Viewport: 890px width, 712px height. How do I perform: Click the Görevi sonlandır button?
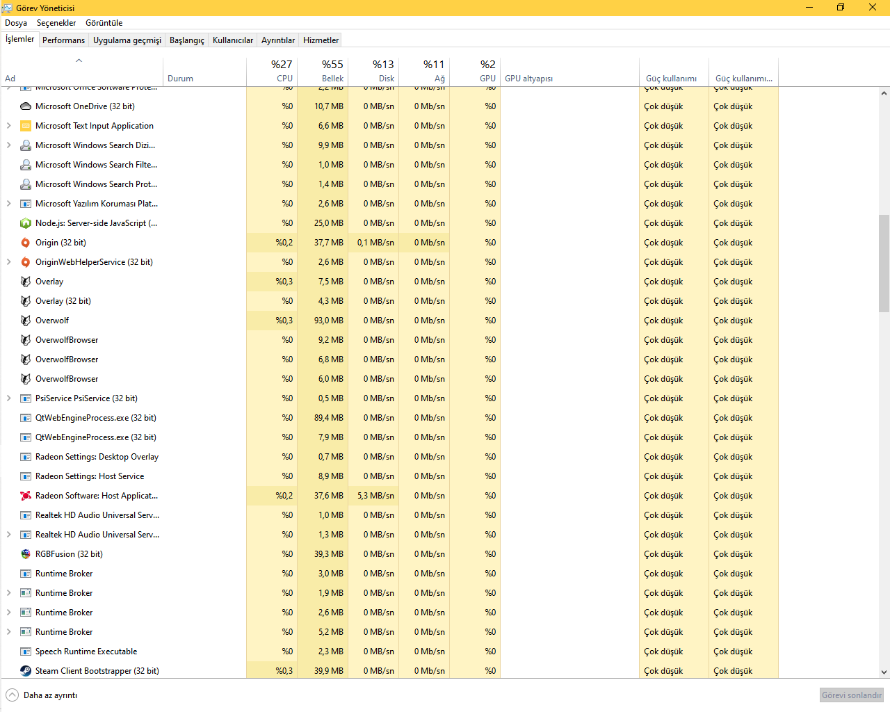pos(852,695)
